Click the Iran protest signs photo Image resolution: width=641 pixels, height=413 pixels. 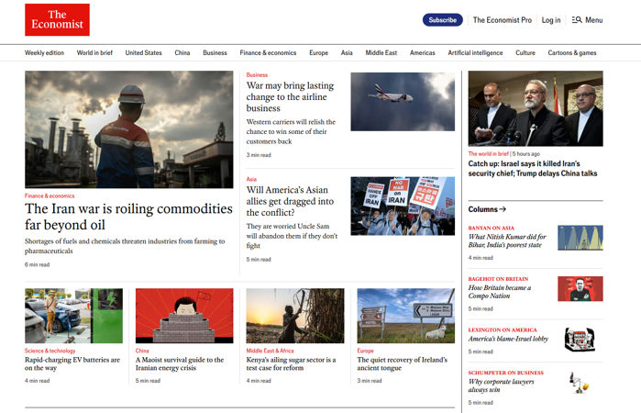pyautogui.click(x=402, y=206)
